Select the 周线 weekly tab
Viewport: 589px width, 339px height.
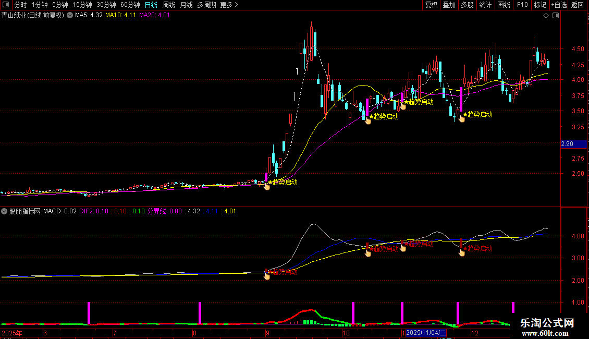point(169,5)
